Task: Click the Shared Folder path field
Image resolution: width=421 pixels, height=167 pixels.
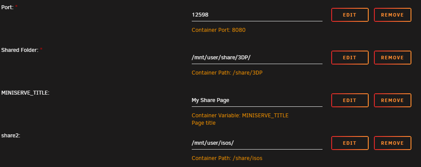Action: 257,58
